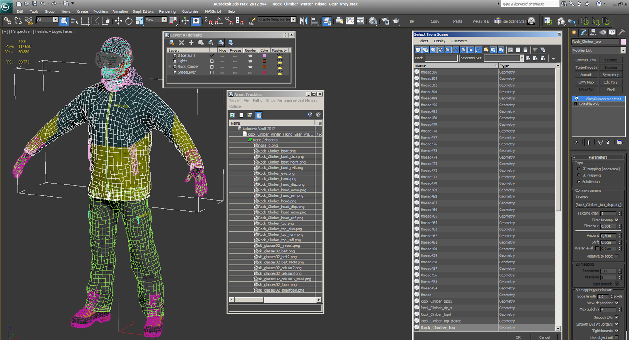Toggle Filter texmap checkbox
This screenshot has height=340, width=629.
tap(617, 220)
